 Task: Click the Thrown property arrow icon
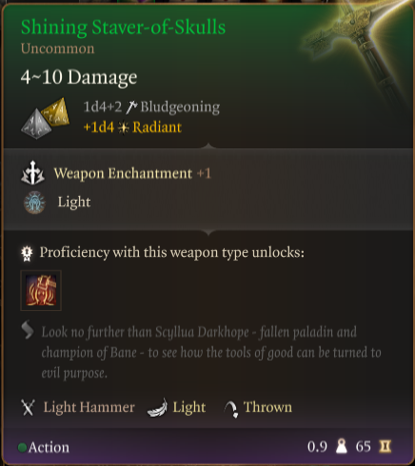[231, 409]
